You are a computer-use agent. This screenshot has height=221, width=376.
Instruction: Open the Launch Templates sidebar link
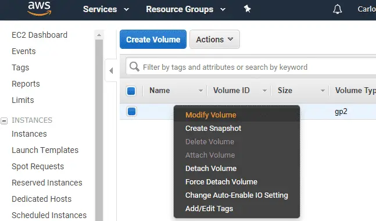pyautogui.click(x=45, y=150)
